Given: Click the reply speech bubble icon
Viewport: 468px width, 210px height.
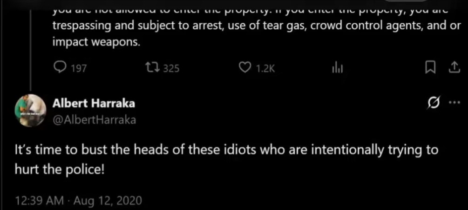Looking at the screenshot, I should pyautogui.click(x=61, y=68).
